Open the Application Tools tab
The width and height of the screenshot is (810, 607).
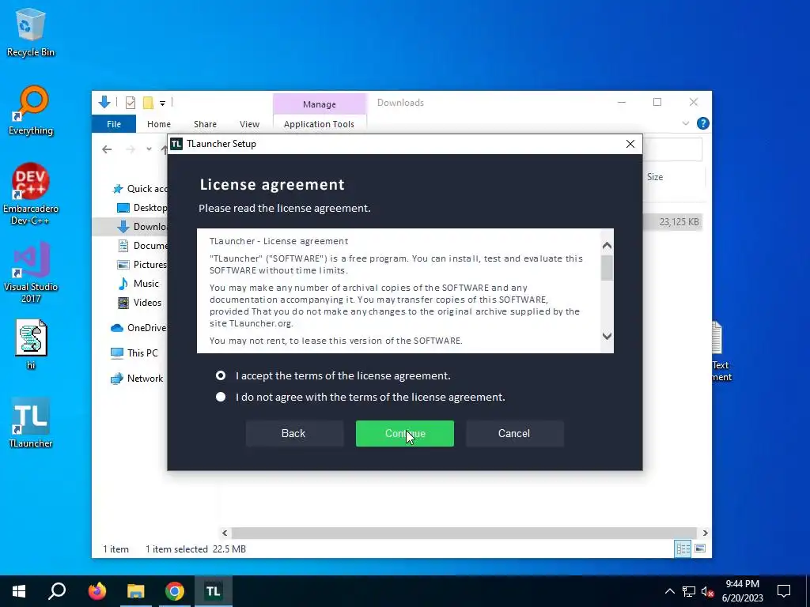coord(320,124)
